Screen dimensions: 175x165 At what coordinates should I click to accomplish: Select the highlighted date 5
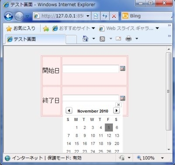tap(109, 127)
